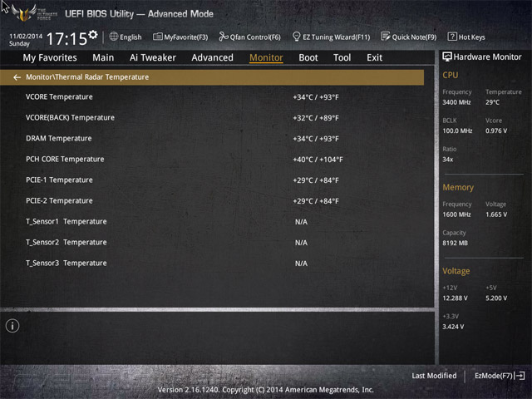The height and width of the screenshot is (399, 532).
Task: Click the TUF logo emblem
Action: (x=24, y=13)
